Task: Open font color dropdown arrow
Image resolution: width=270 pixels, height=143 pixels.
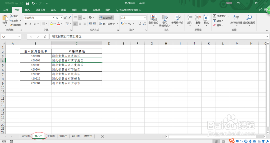Action: coord(62,24)
